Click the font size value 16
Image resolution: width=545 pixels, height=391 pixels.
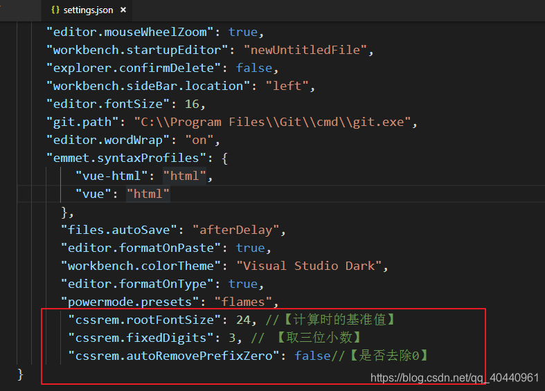(192, 104)
